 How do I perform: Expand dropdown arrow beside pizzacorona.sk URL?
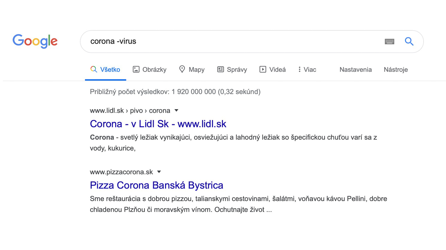159,172
